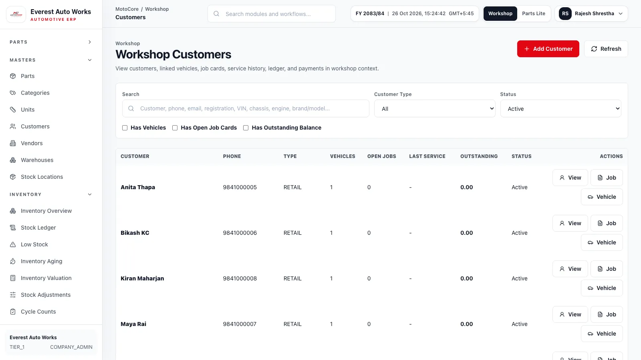Click the Cycle Counts clipboard icon
The height and width of the screenshot is (360, 641).
13,312
